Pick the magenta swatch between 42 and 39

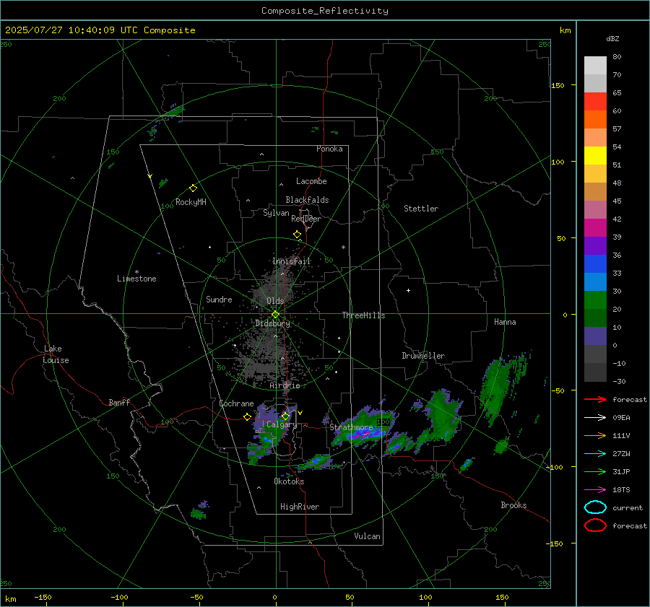tap(595, 227)
